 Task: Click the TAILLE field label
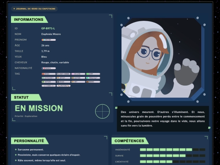pos(19,51)
